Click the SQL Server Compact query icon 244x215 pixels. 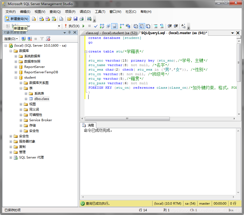click(61, 19)
